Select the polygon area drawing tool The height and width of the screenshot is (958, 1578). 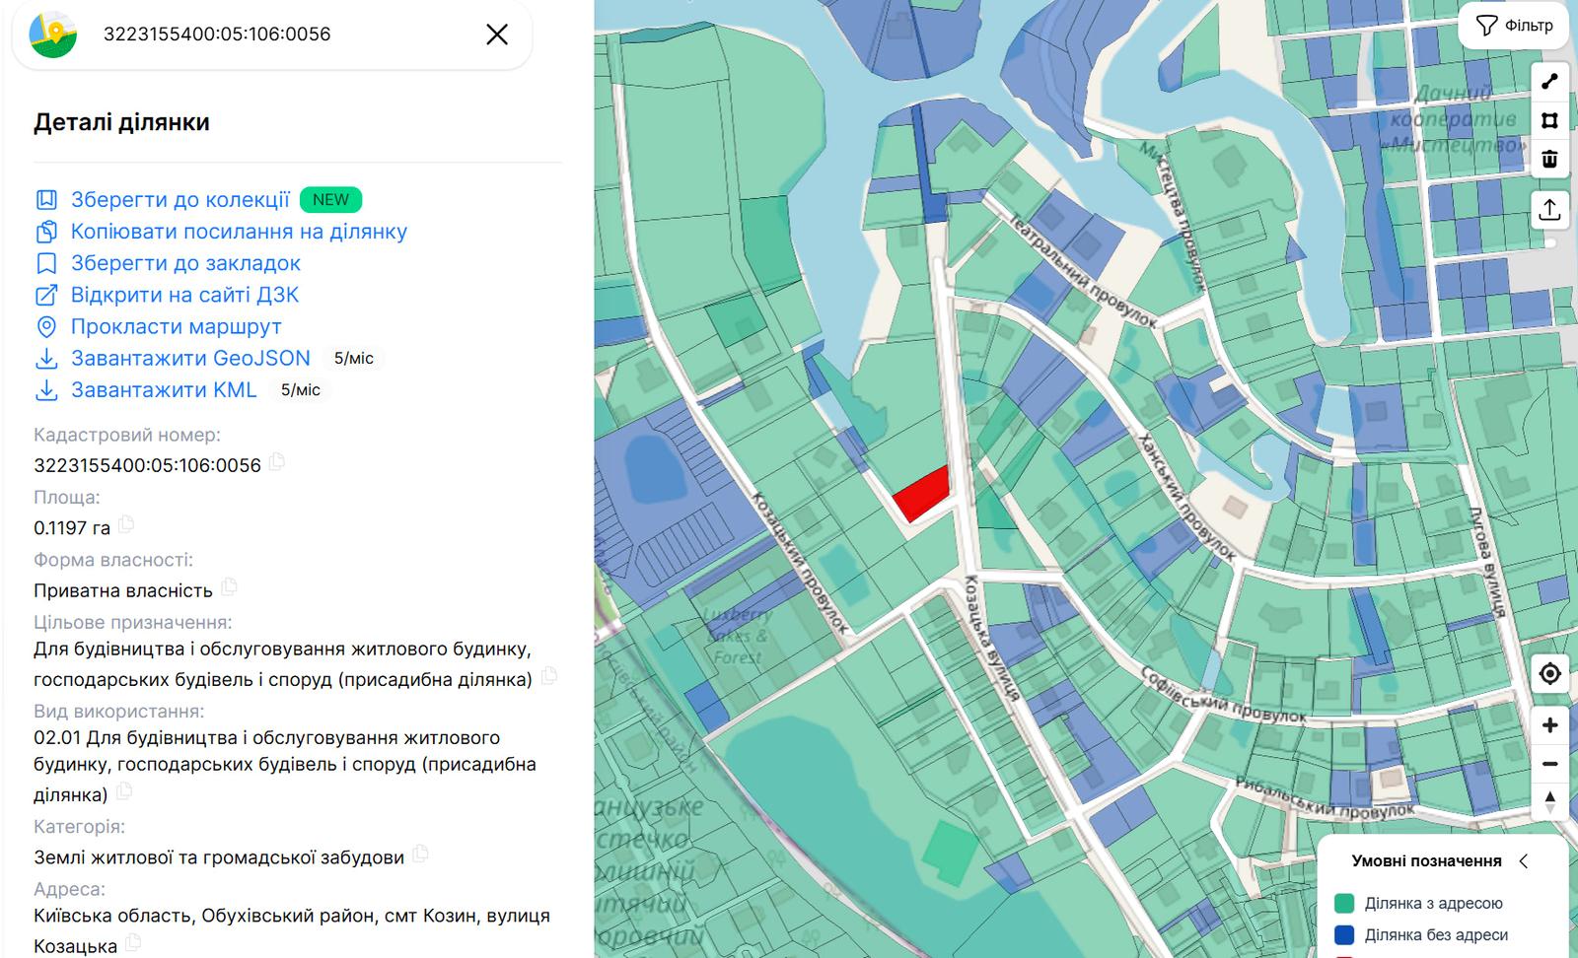tap(1549, 120)
